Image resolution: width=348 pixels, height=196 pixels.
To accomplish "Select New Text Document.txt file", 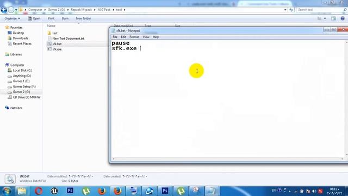I will [68, 39].
